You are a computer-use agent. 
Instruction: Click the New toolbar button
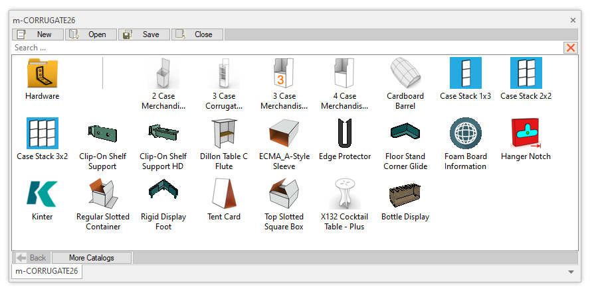point(38,34)
